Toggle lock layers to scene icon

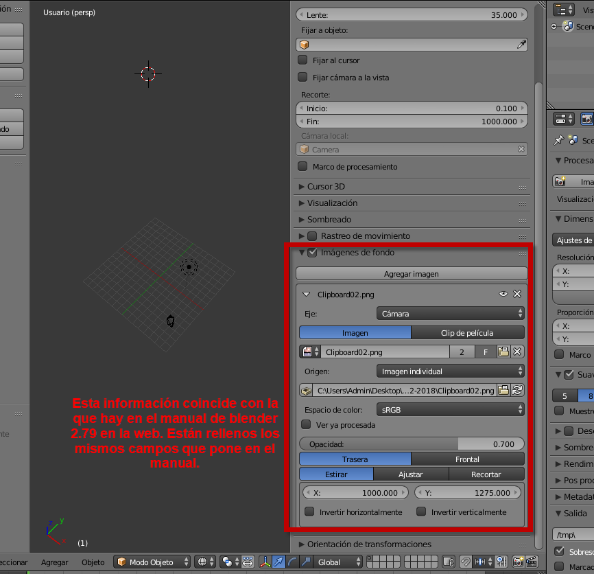[x=449, y=562]
